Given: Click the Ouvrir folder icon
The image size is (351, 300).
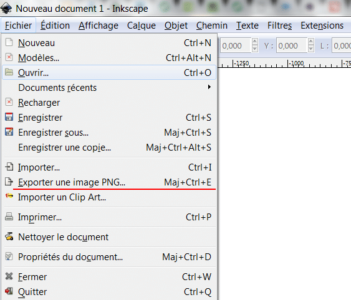Looking at the screenshot, I should click(x=9, y=72).
